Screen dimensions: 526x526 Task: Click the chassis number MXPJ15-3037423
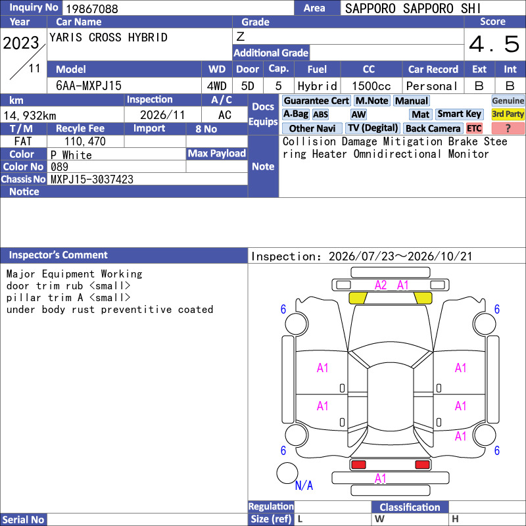(92, 179)
